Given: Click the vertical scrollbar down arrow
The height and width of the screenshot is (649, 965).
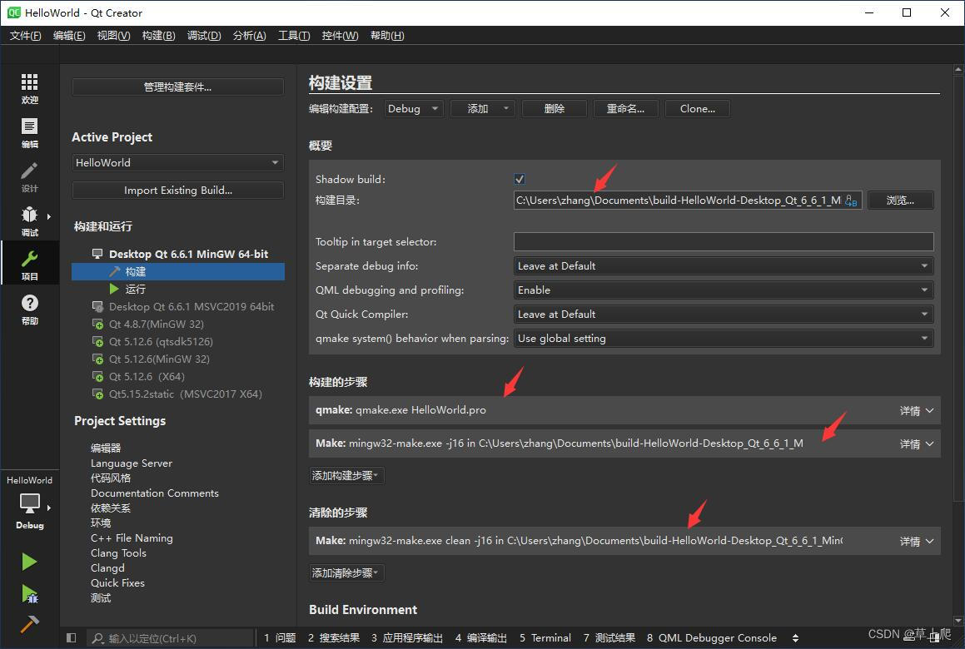Looking at the screenshot, I should tap(958, 621).
